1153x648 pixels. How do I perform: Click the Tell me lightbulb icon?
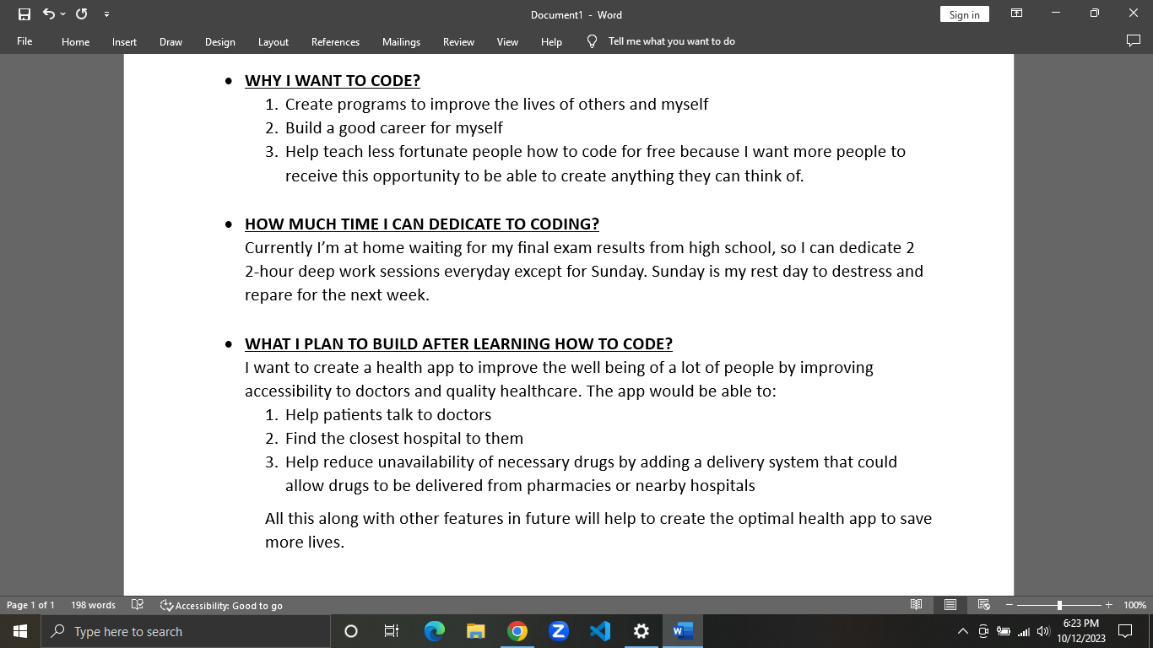593,40
